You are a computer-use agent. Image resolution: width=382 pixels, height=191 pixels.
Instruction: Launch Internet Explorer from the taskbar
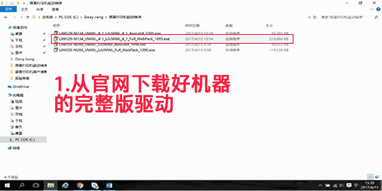point(65,186)
